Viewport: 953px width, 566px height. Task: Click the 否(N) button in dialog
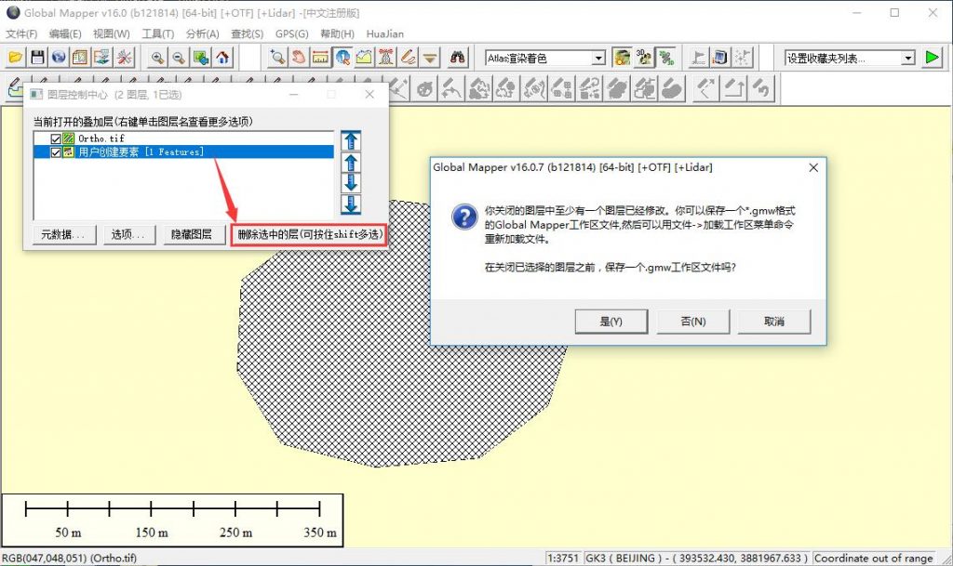(x=692, y=322)
